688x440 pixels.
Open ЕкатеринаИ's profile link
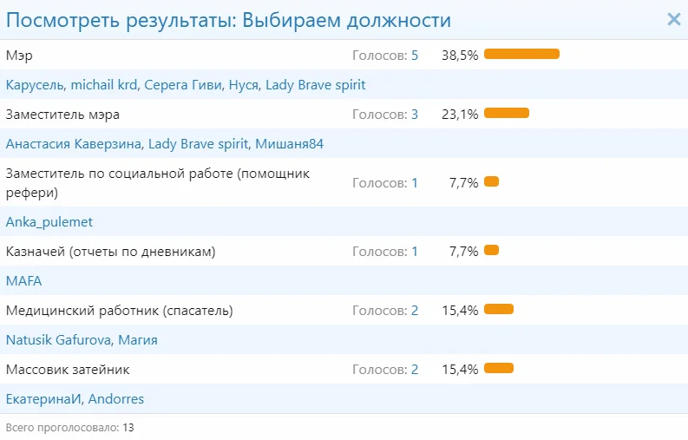pos(43,399)
